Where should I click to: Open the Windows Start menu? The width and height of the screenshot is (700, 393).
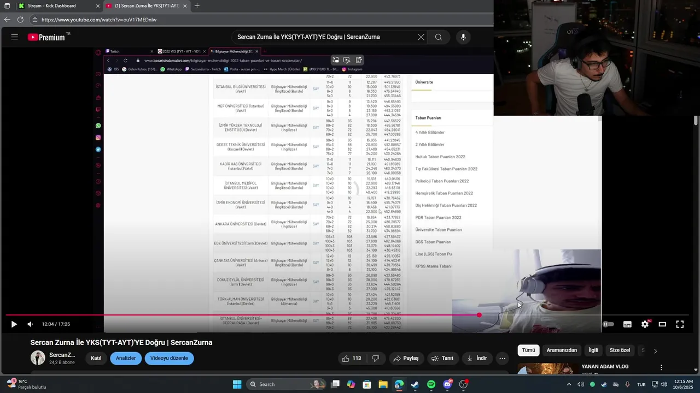click(237, 384)
